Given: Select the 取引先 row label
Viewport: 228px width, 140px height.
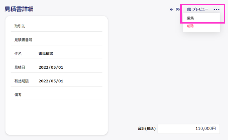Looking at the screenshot, I should click(20, 26).
